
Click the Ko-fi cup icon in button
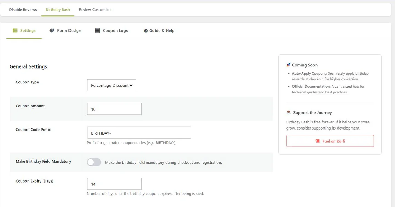click(x=317, y=141)
